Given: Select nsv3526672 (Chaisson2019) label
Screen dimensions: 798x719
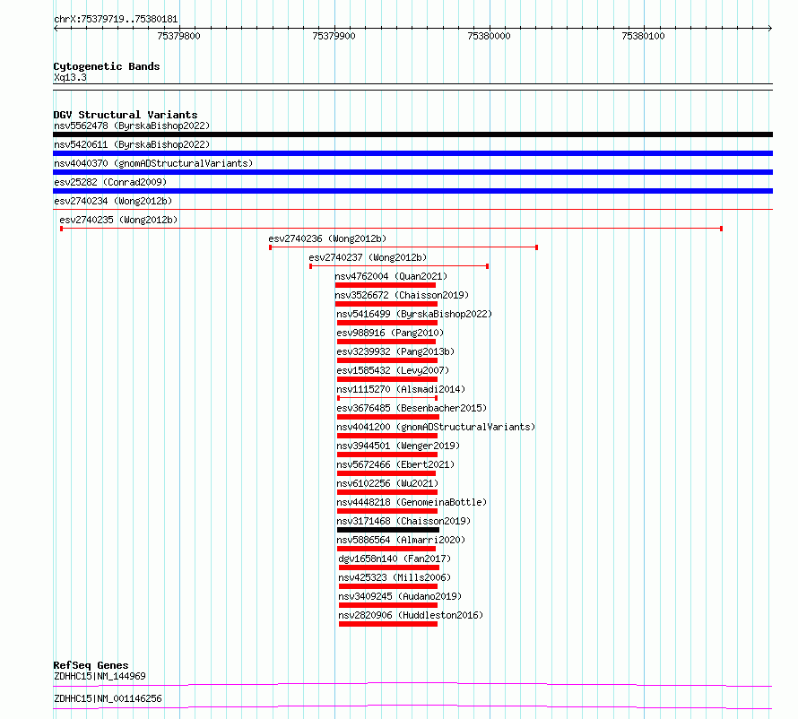Looking at the screenshot, I should (402, 295).
